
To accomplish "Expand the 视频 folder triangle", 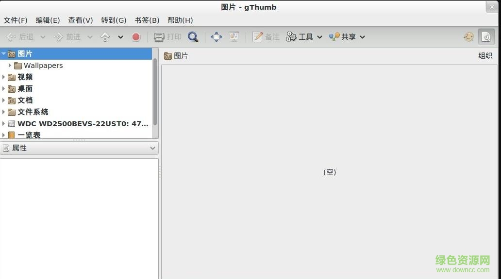I will (x=3, y=77).
